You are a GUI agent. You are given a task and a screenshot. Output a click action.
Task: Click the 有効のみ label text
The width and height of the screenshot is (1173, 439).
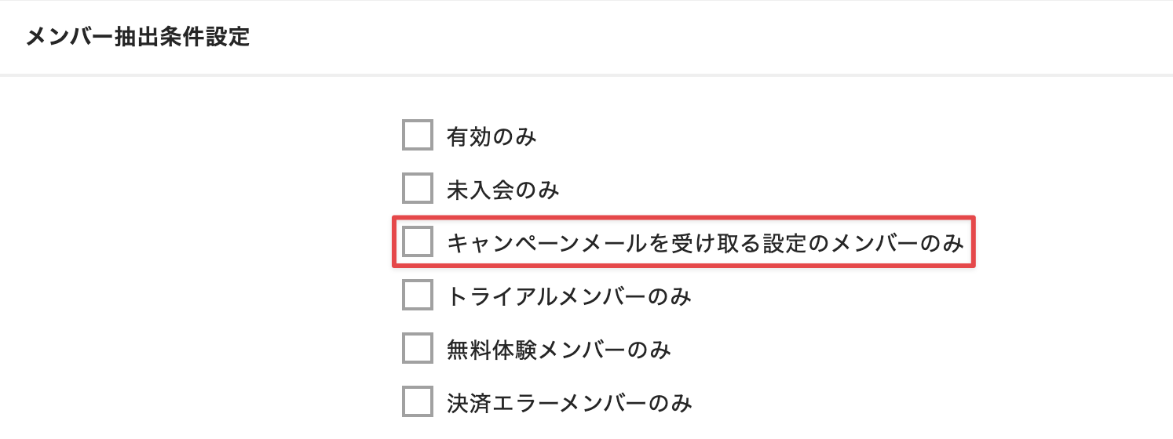point(491,137)
